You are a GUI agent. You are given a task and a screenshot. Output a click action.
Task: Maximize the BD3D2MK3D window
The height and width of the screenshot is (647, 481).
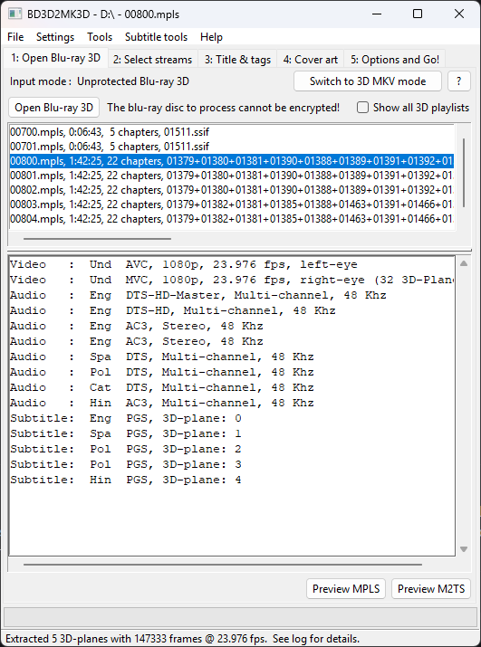(418, 14)
